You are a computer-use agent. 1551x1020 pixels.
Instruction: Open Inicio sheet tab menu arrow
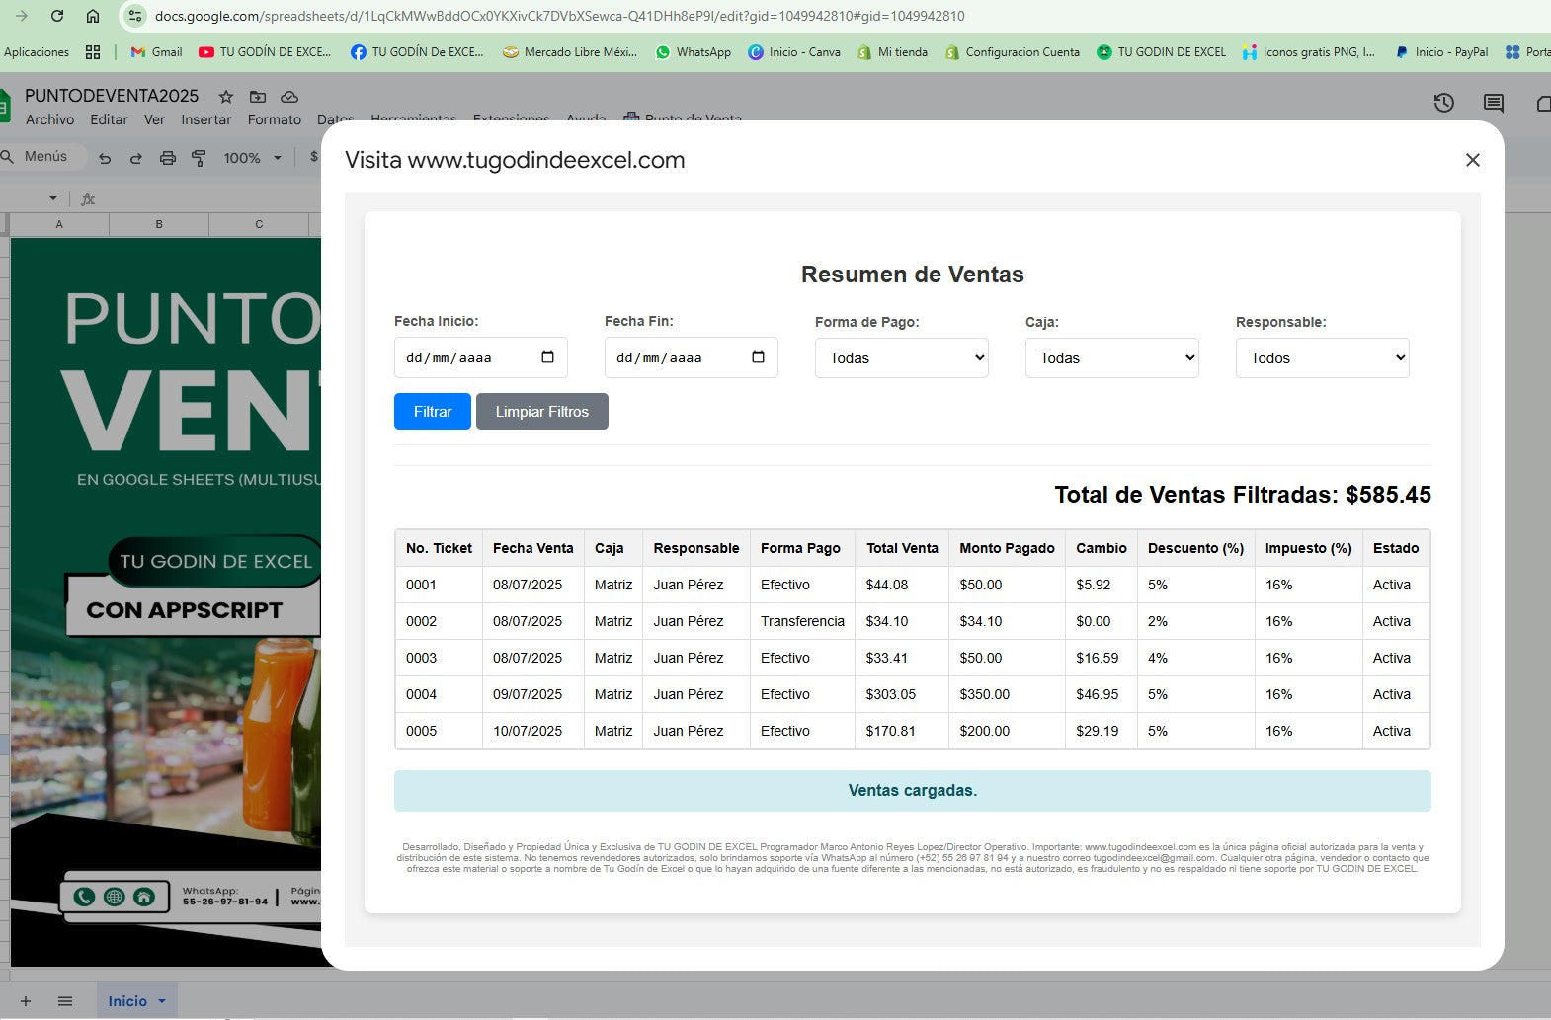click(162, 1001)
